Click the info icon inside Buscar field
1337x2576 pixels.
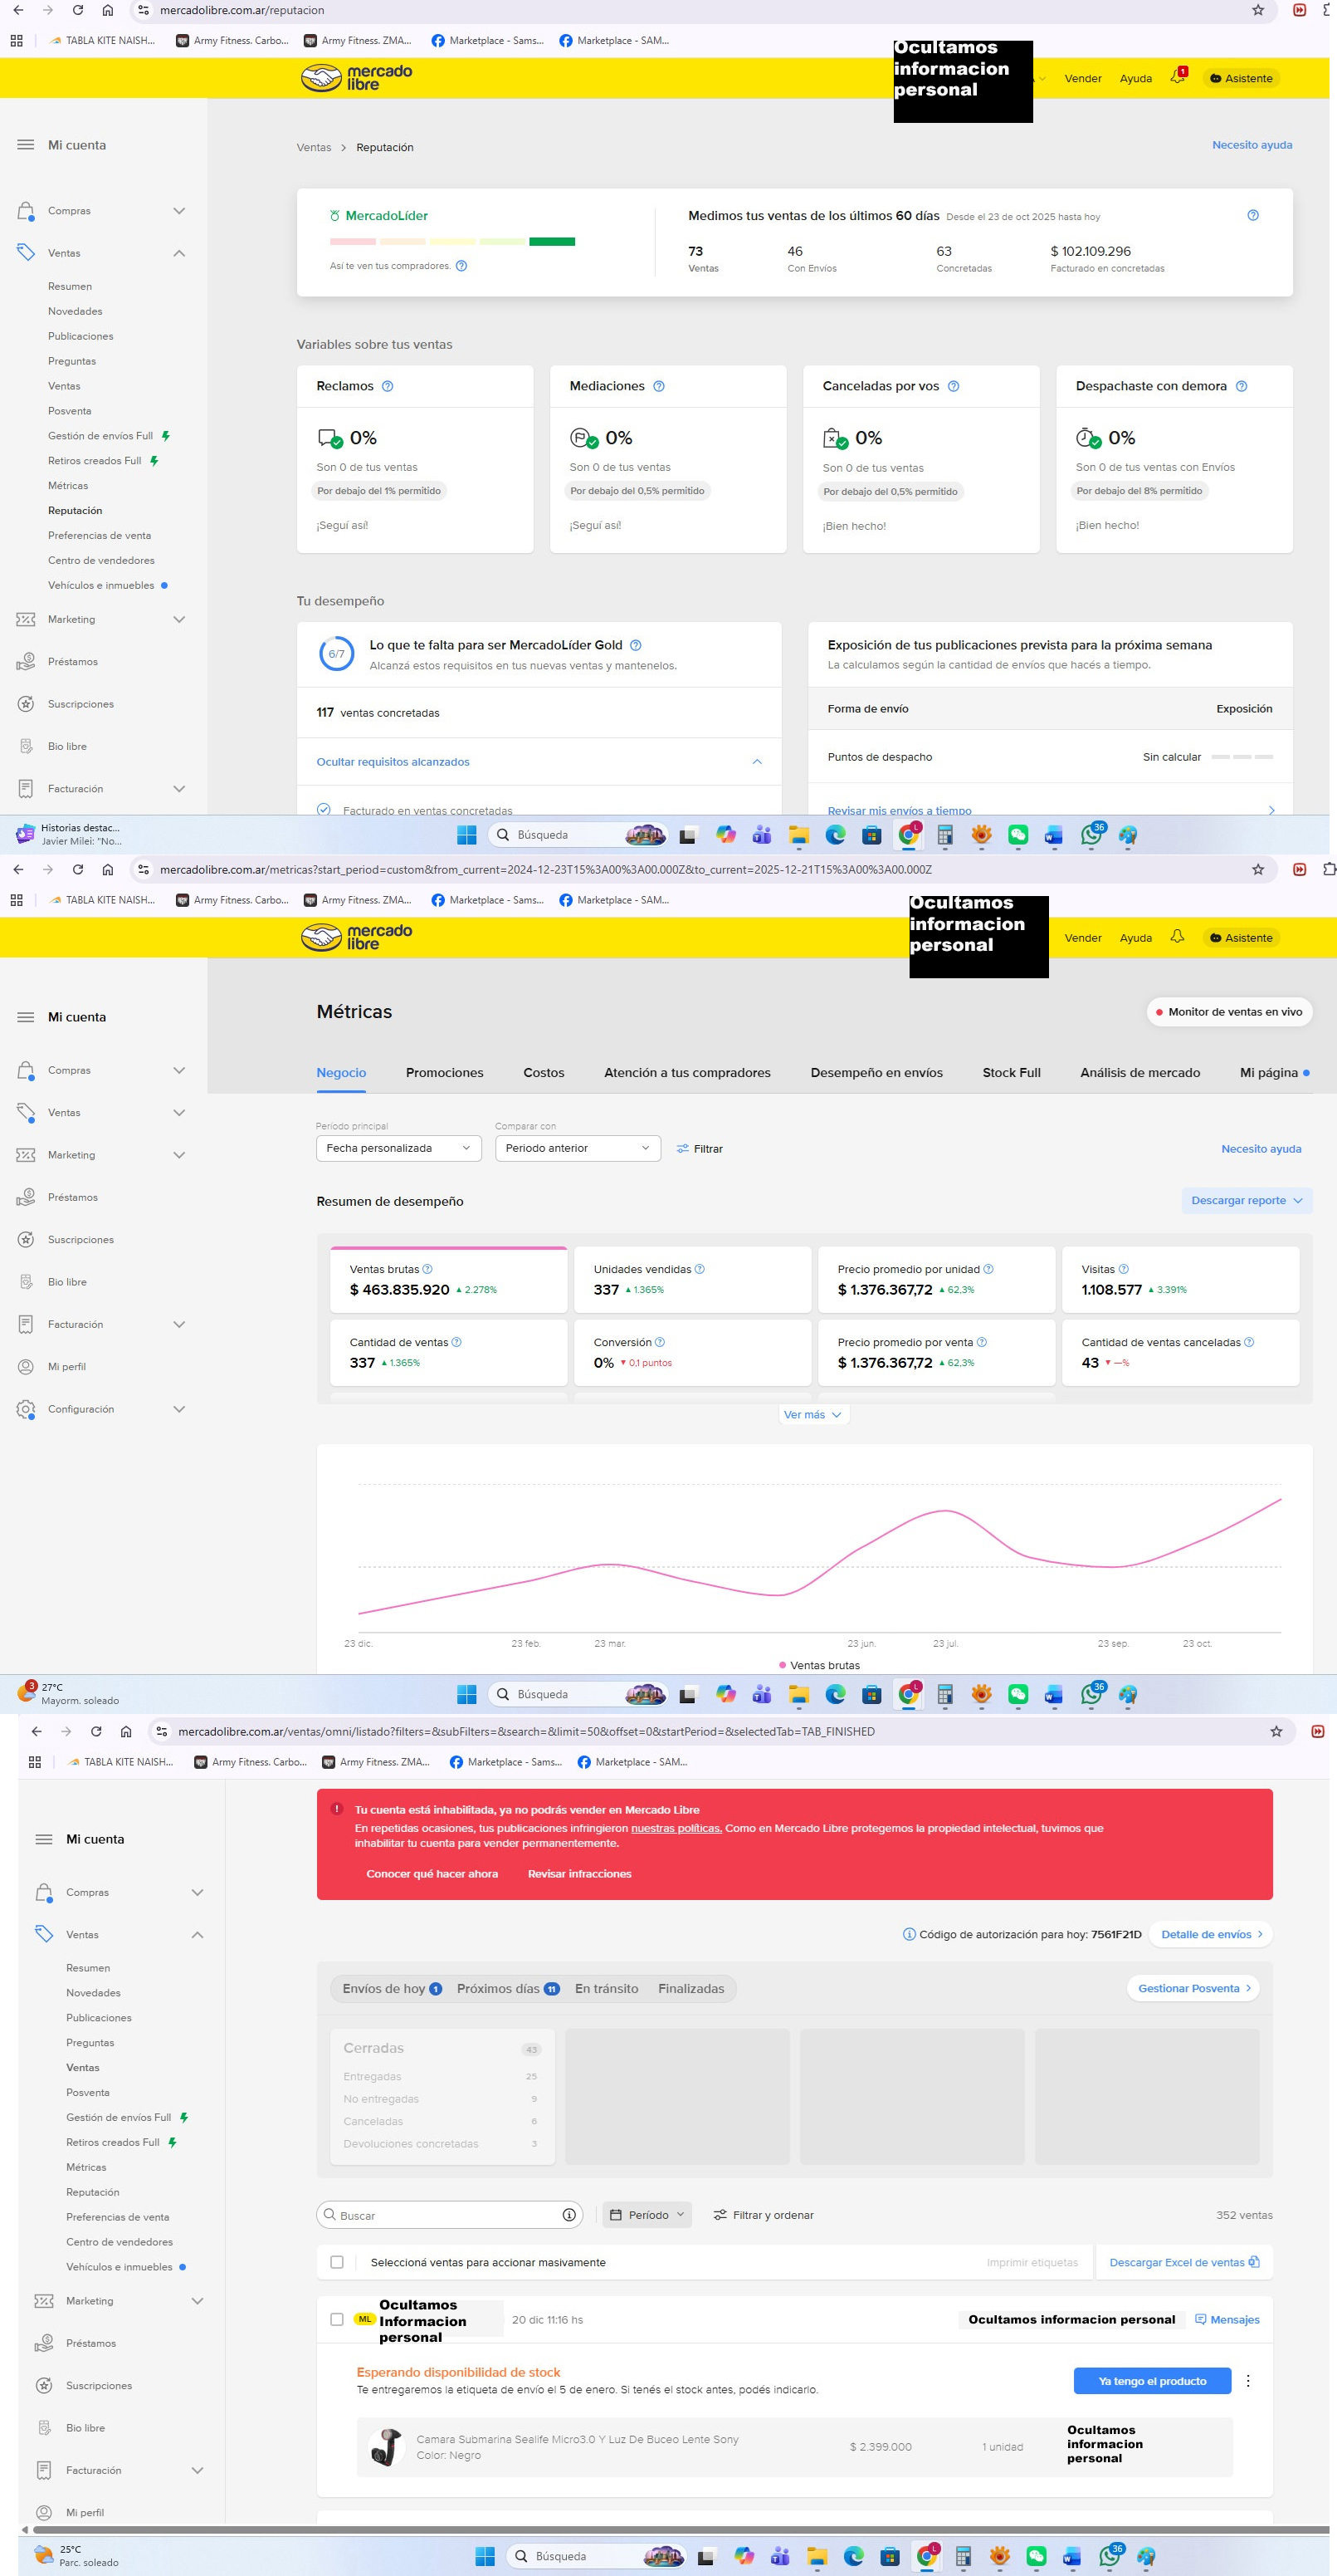pyautogui.click(x=568, y=2215)
